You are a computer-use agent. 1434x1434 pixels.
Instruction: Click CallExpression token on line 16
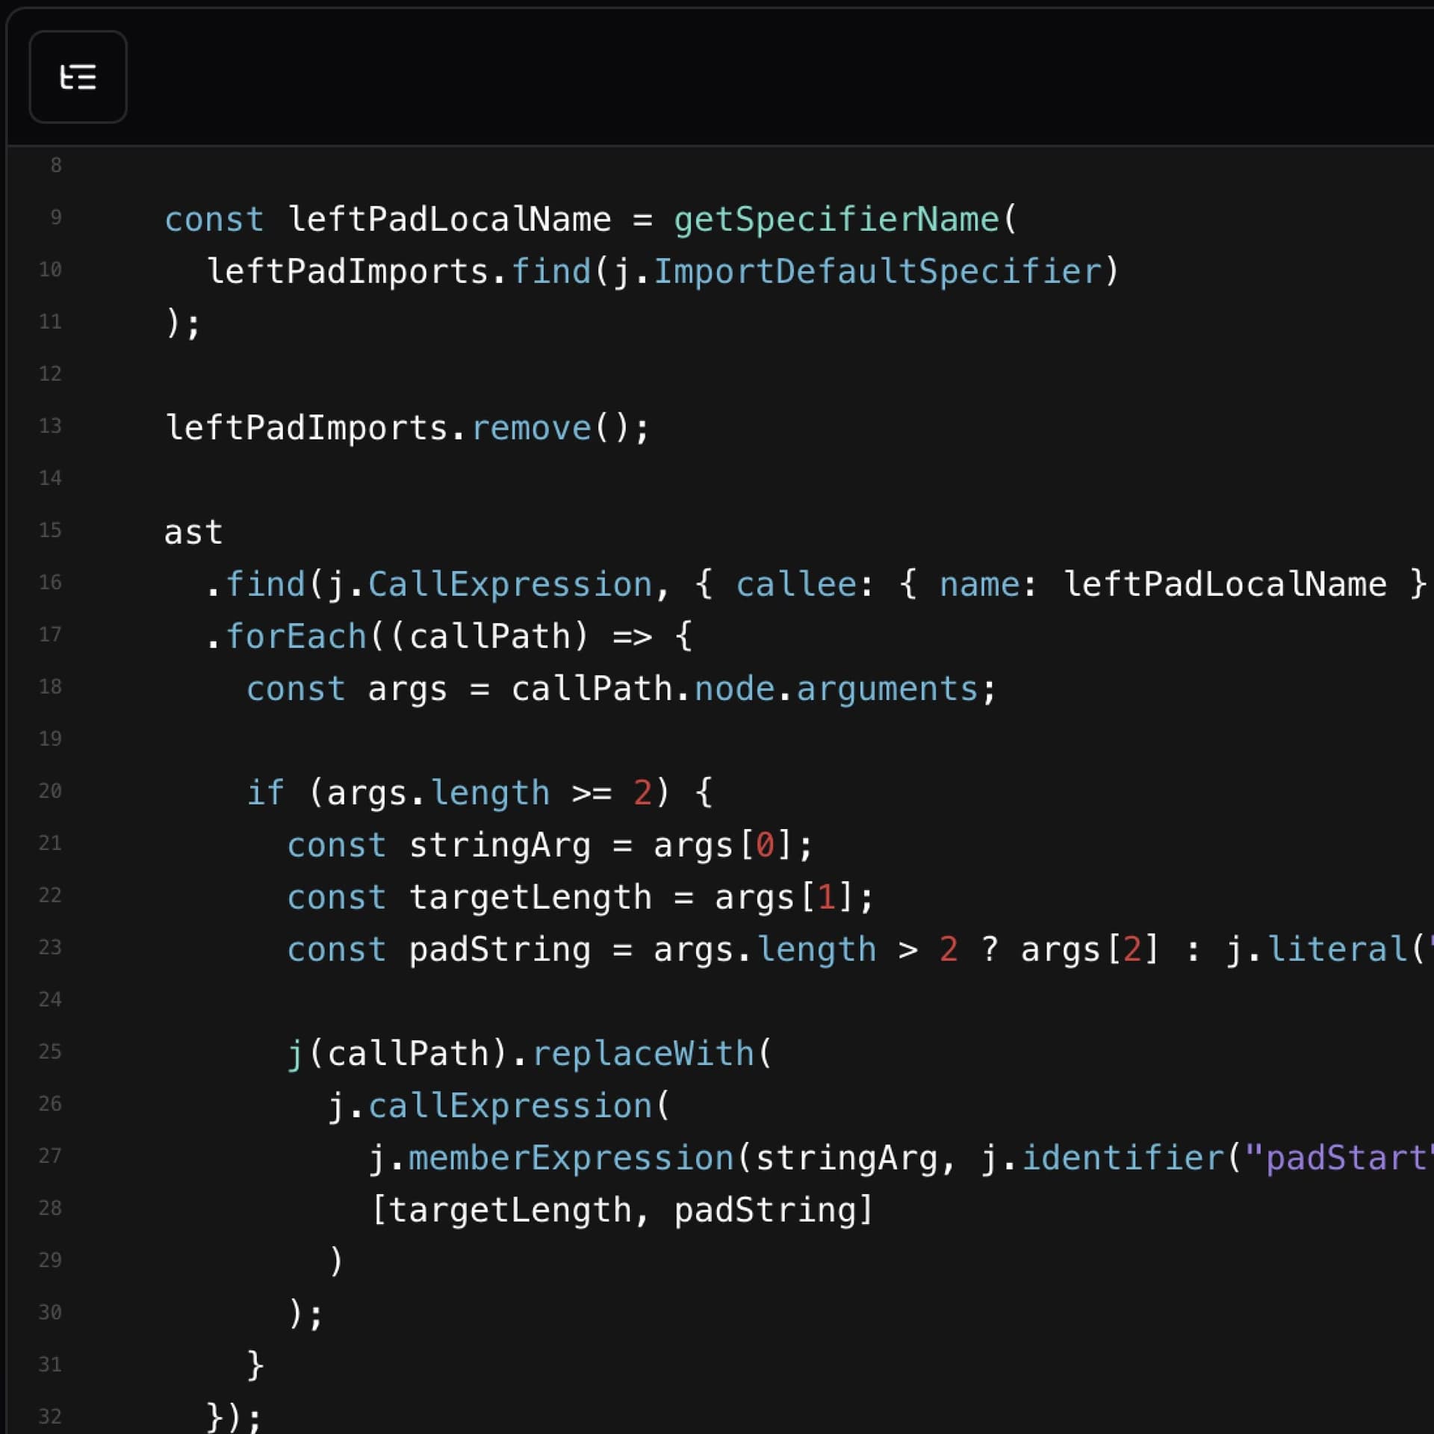coord(511,585)
